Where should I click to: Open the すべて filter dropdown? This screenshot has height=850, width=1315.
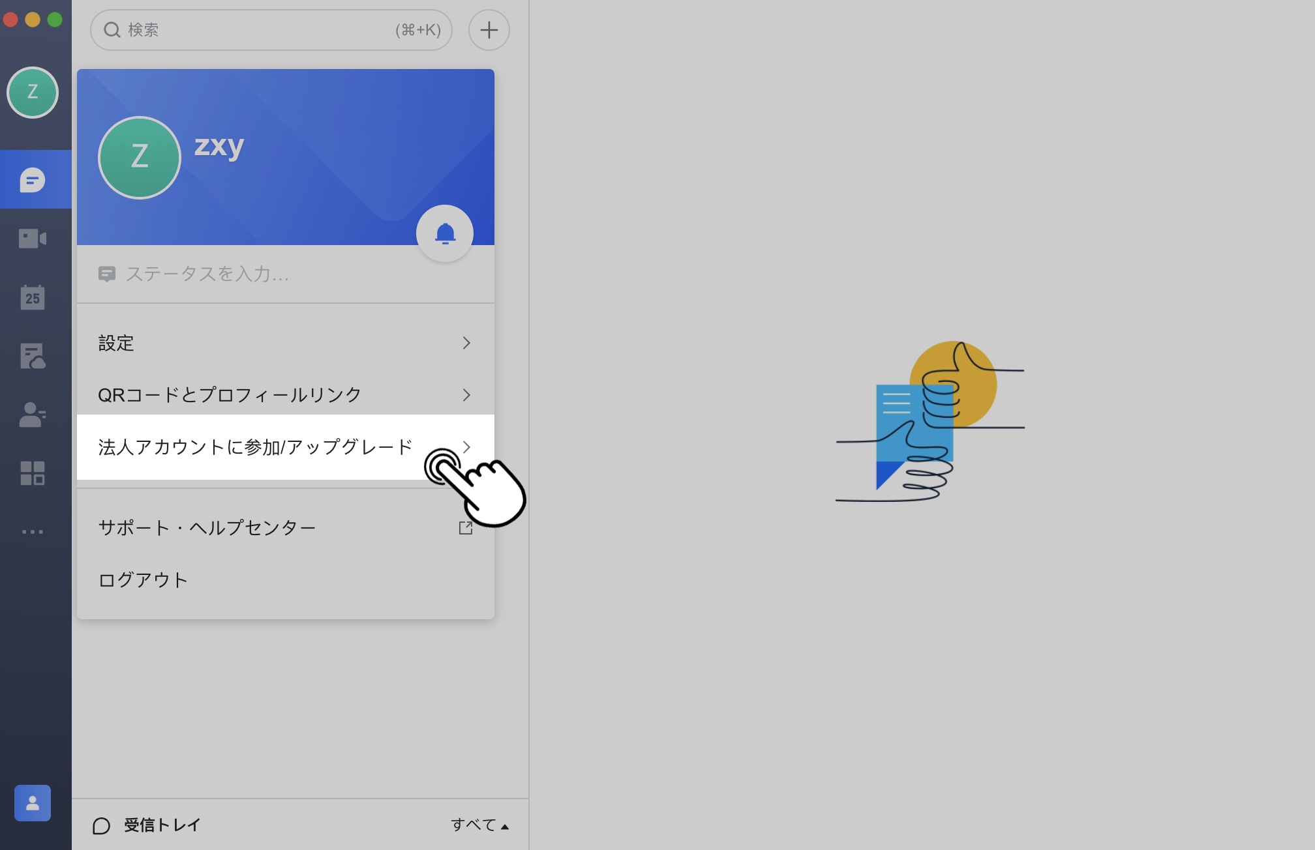(480, 825)
